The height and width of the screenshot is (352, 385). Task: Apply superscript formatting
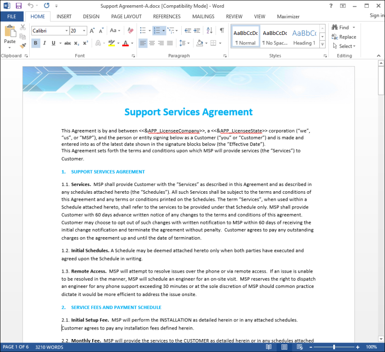tap(85, 43)
